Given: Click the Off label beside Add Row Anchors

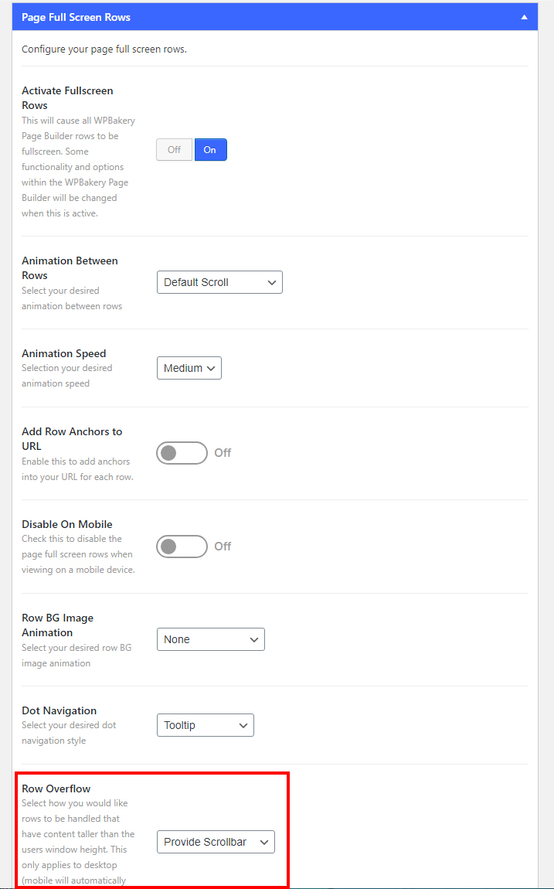Looking at the screenshot, I should [x=223, y=452].
